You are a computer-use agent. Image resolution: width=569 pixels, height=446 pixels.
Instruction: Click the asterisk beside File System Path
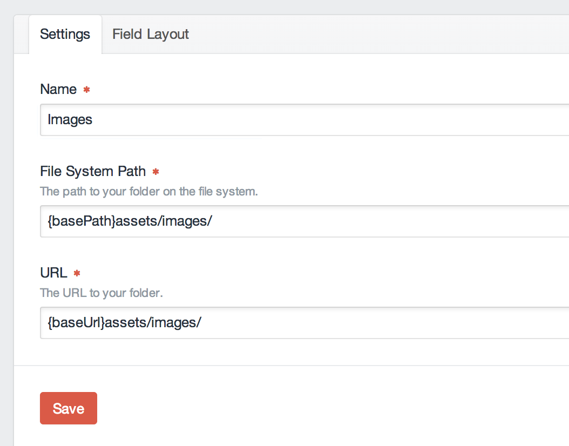click(155, 172)
